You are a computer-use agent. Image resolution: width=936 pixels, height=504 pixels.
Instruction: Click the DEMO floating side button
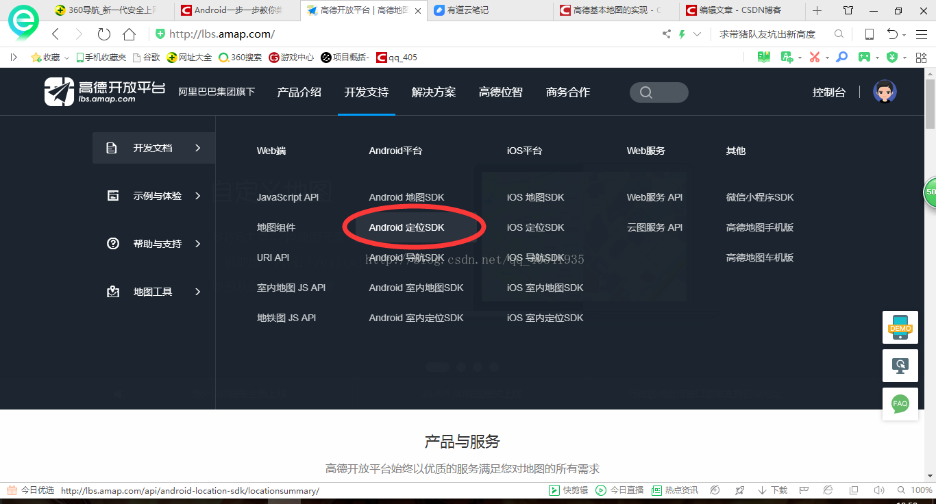(900, 328)
